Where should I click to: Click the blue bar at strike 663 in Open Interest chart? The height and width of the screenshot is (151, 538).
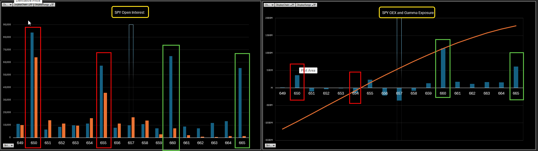click(212, 130)
